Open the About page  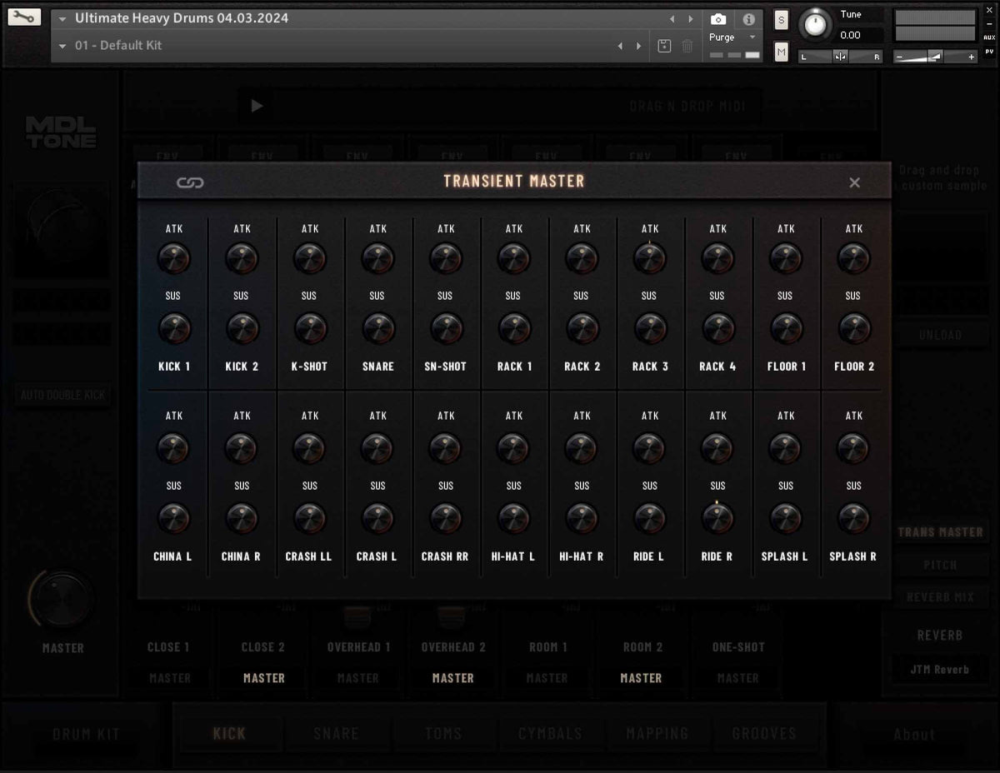coord(914,734)
